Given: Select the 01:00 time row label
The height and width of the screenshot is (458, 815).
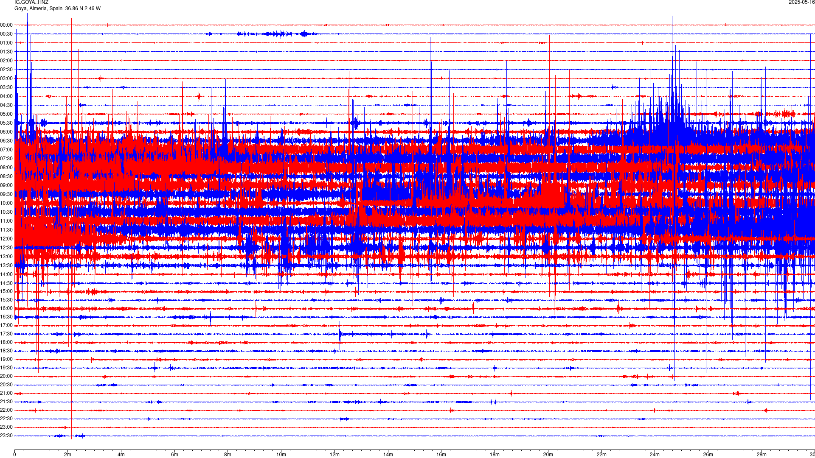Looking at the screenshot, I should click(6, 43).
